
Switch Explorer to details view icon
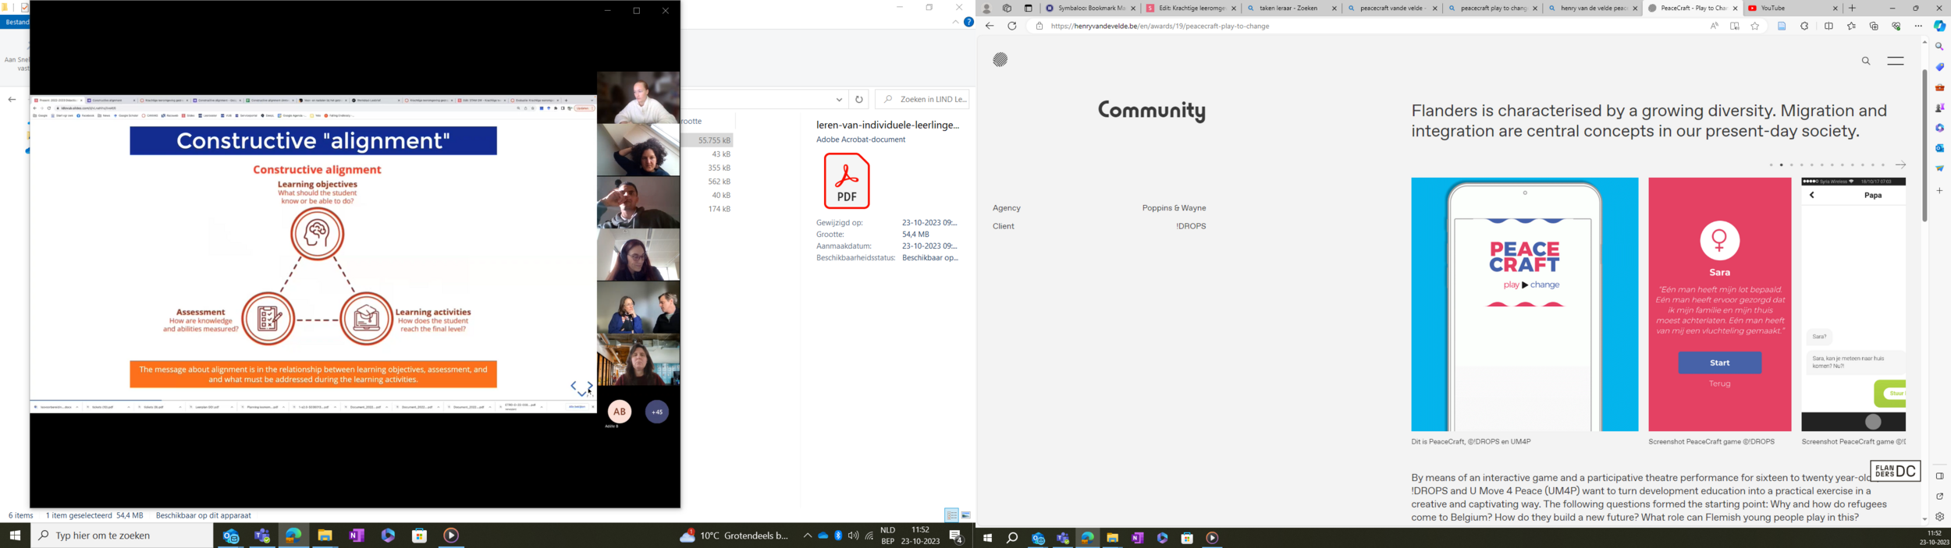[951, 515]
